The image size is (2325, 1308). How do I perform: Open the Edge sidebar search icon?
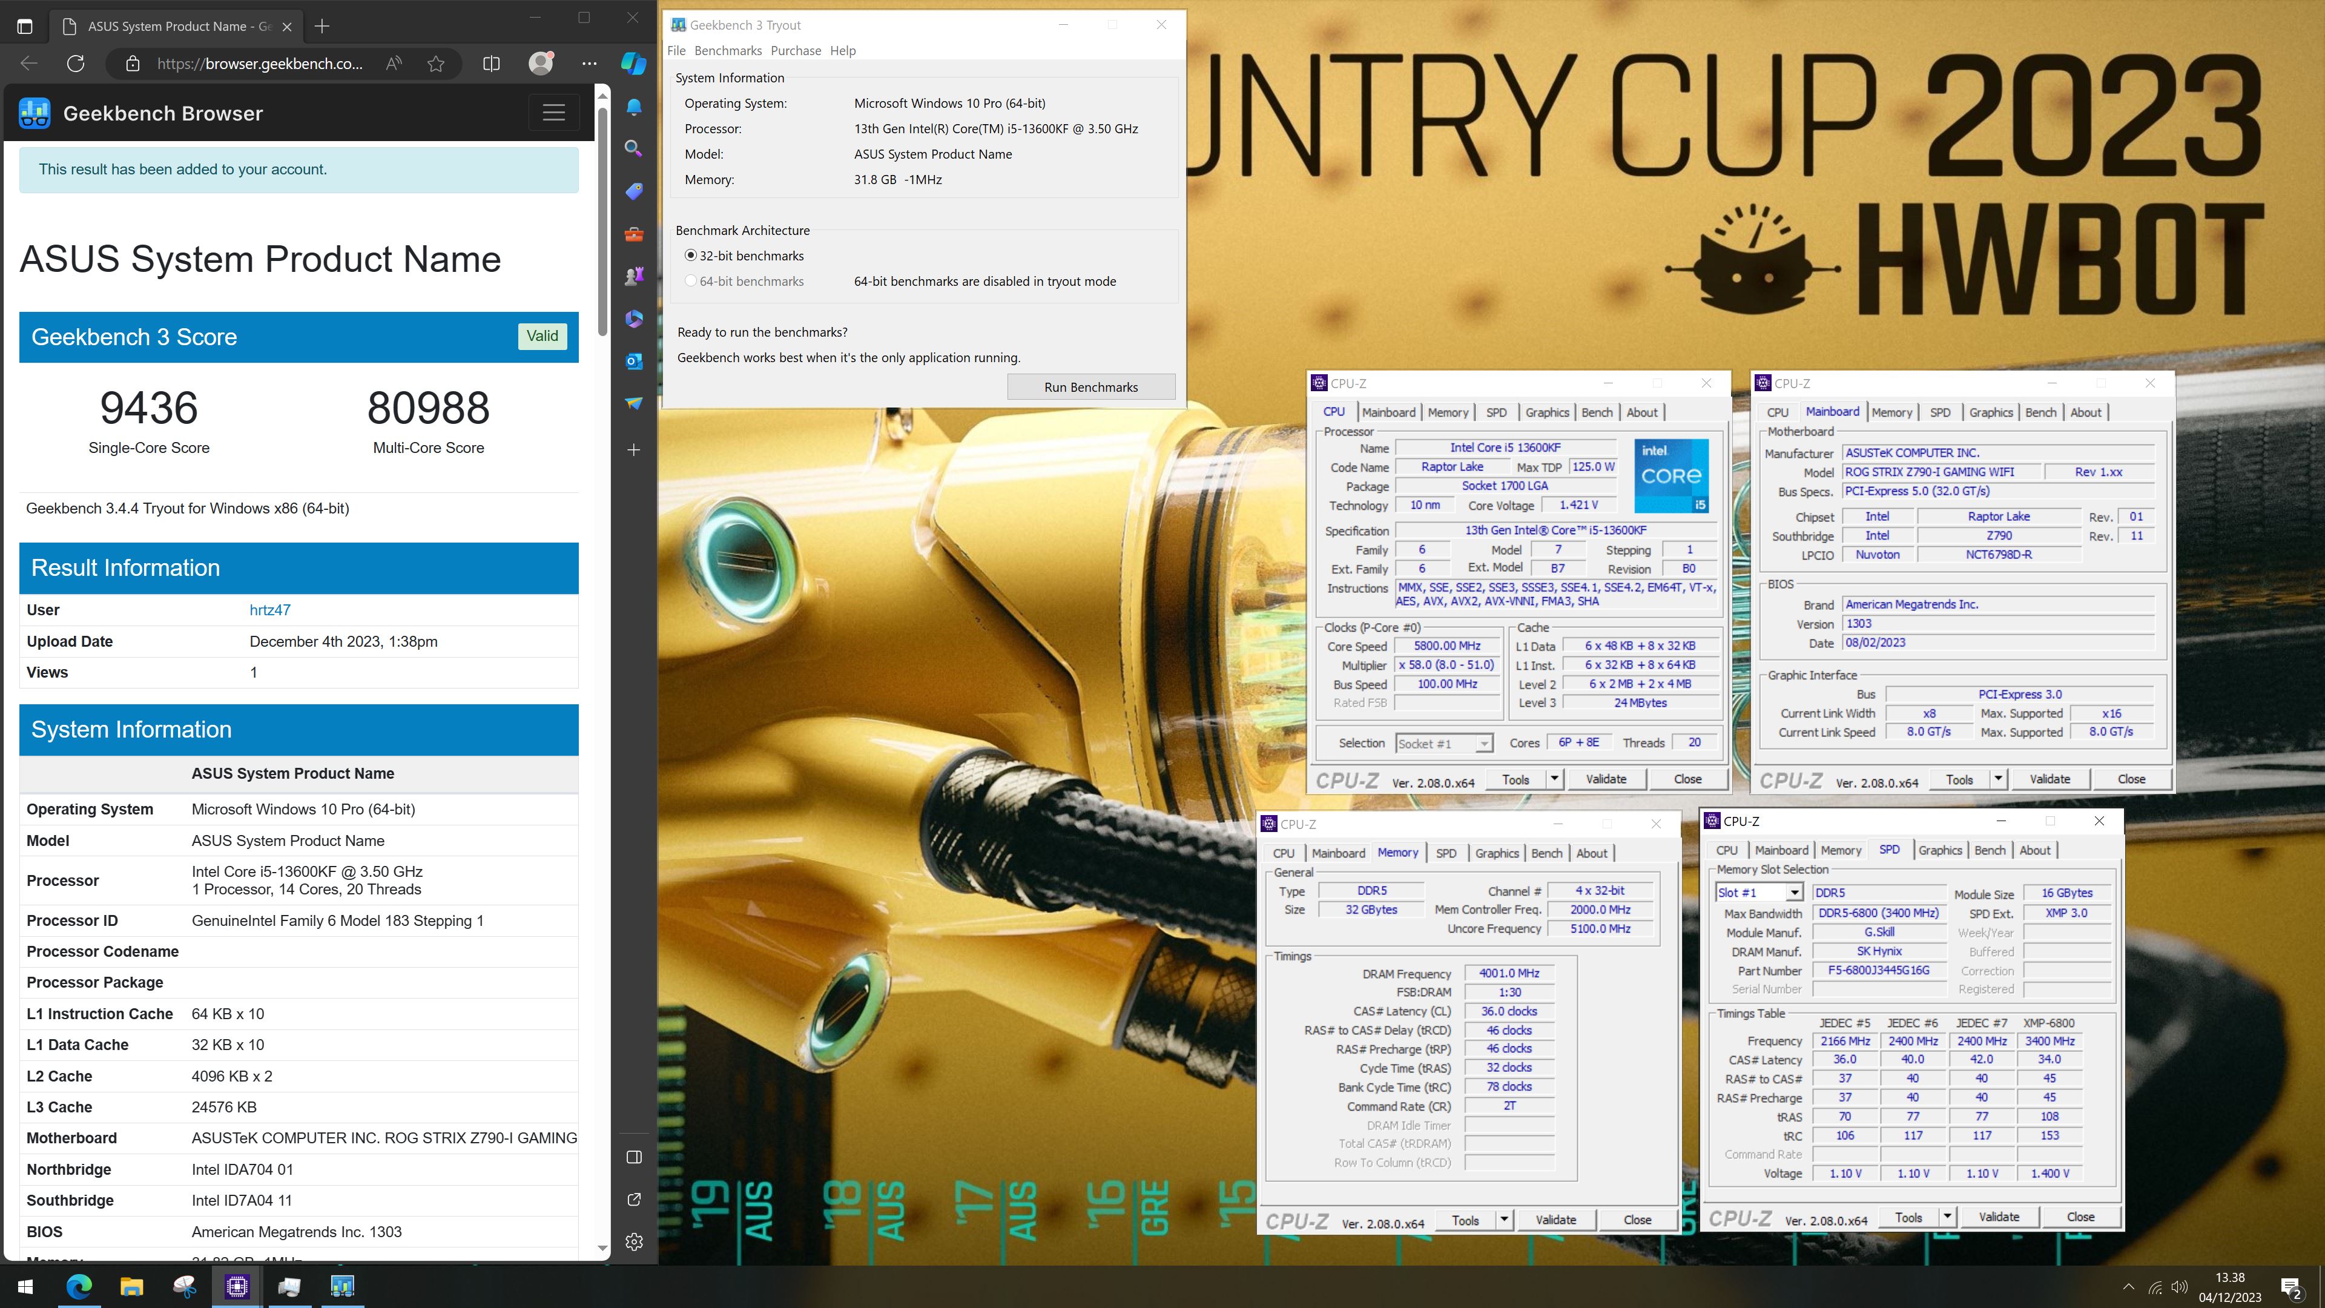coord(633,148)
